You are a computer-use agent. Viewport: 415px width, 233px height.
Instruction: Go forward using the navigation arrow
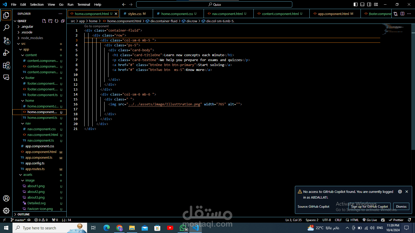coord(131,4)
